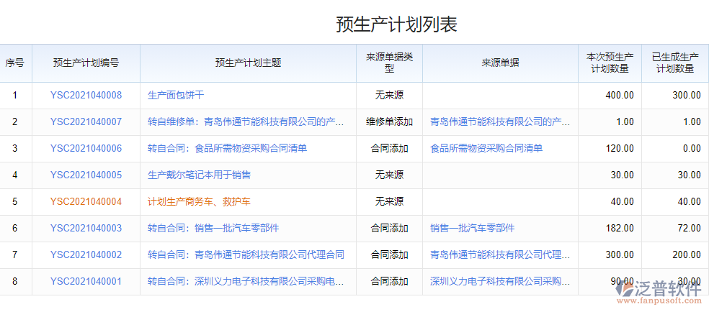
Task: Open plan number YSC2021040007
Action: (86, 121)
